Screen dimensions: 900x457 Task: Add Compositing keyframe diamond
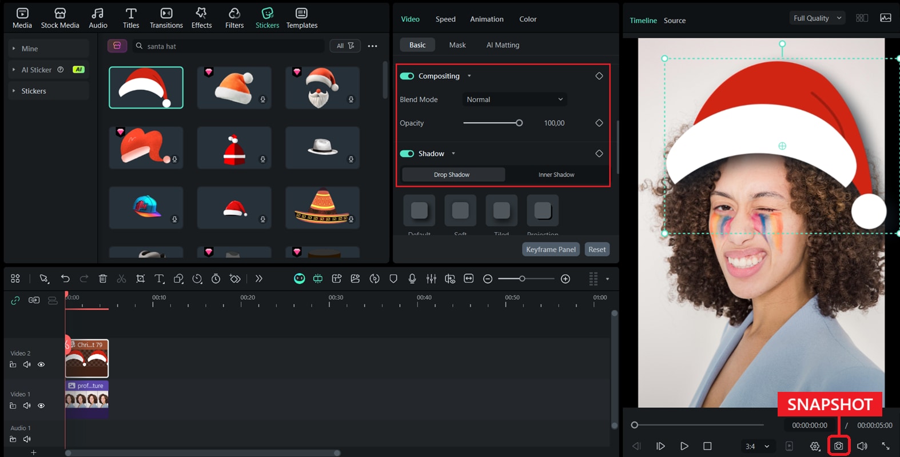(x=599, y=76)
